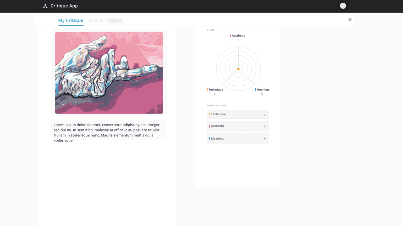Click the chevron arrow in Technique row
This screenshot has width=403, height=226.
tap(264, 115)
